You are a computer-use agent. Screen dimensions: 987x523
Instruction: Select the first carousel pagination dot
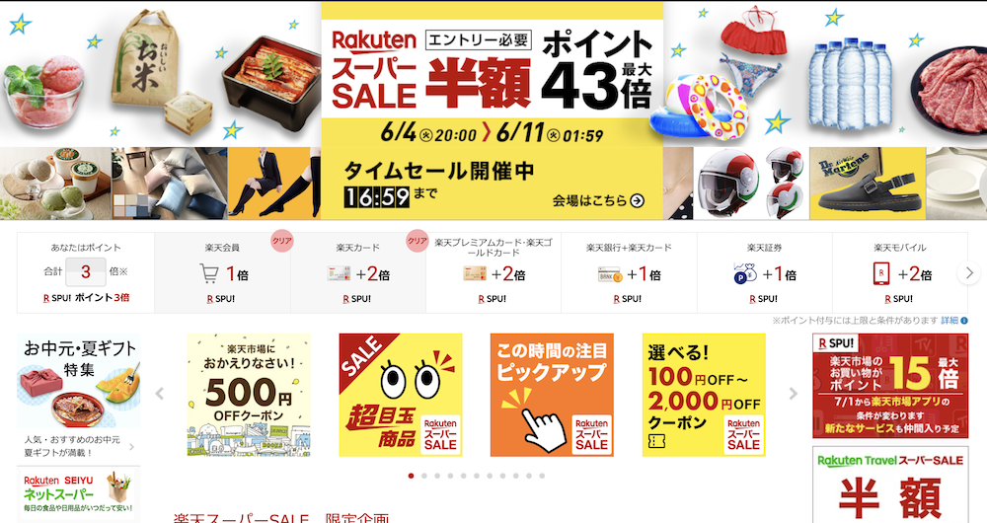[x=411, y=476]
